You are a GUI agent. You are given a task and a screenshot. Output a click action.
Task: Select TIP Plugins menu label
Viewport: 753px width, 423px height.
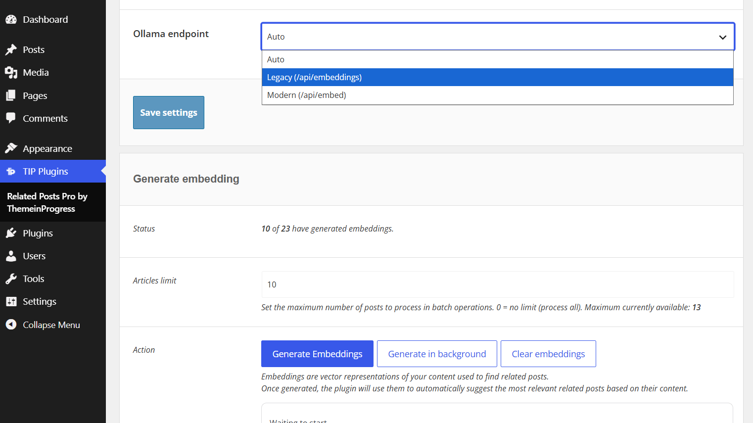[x=46, y=172]
